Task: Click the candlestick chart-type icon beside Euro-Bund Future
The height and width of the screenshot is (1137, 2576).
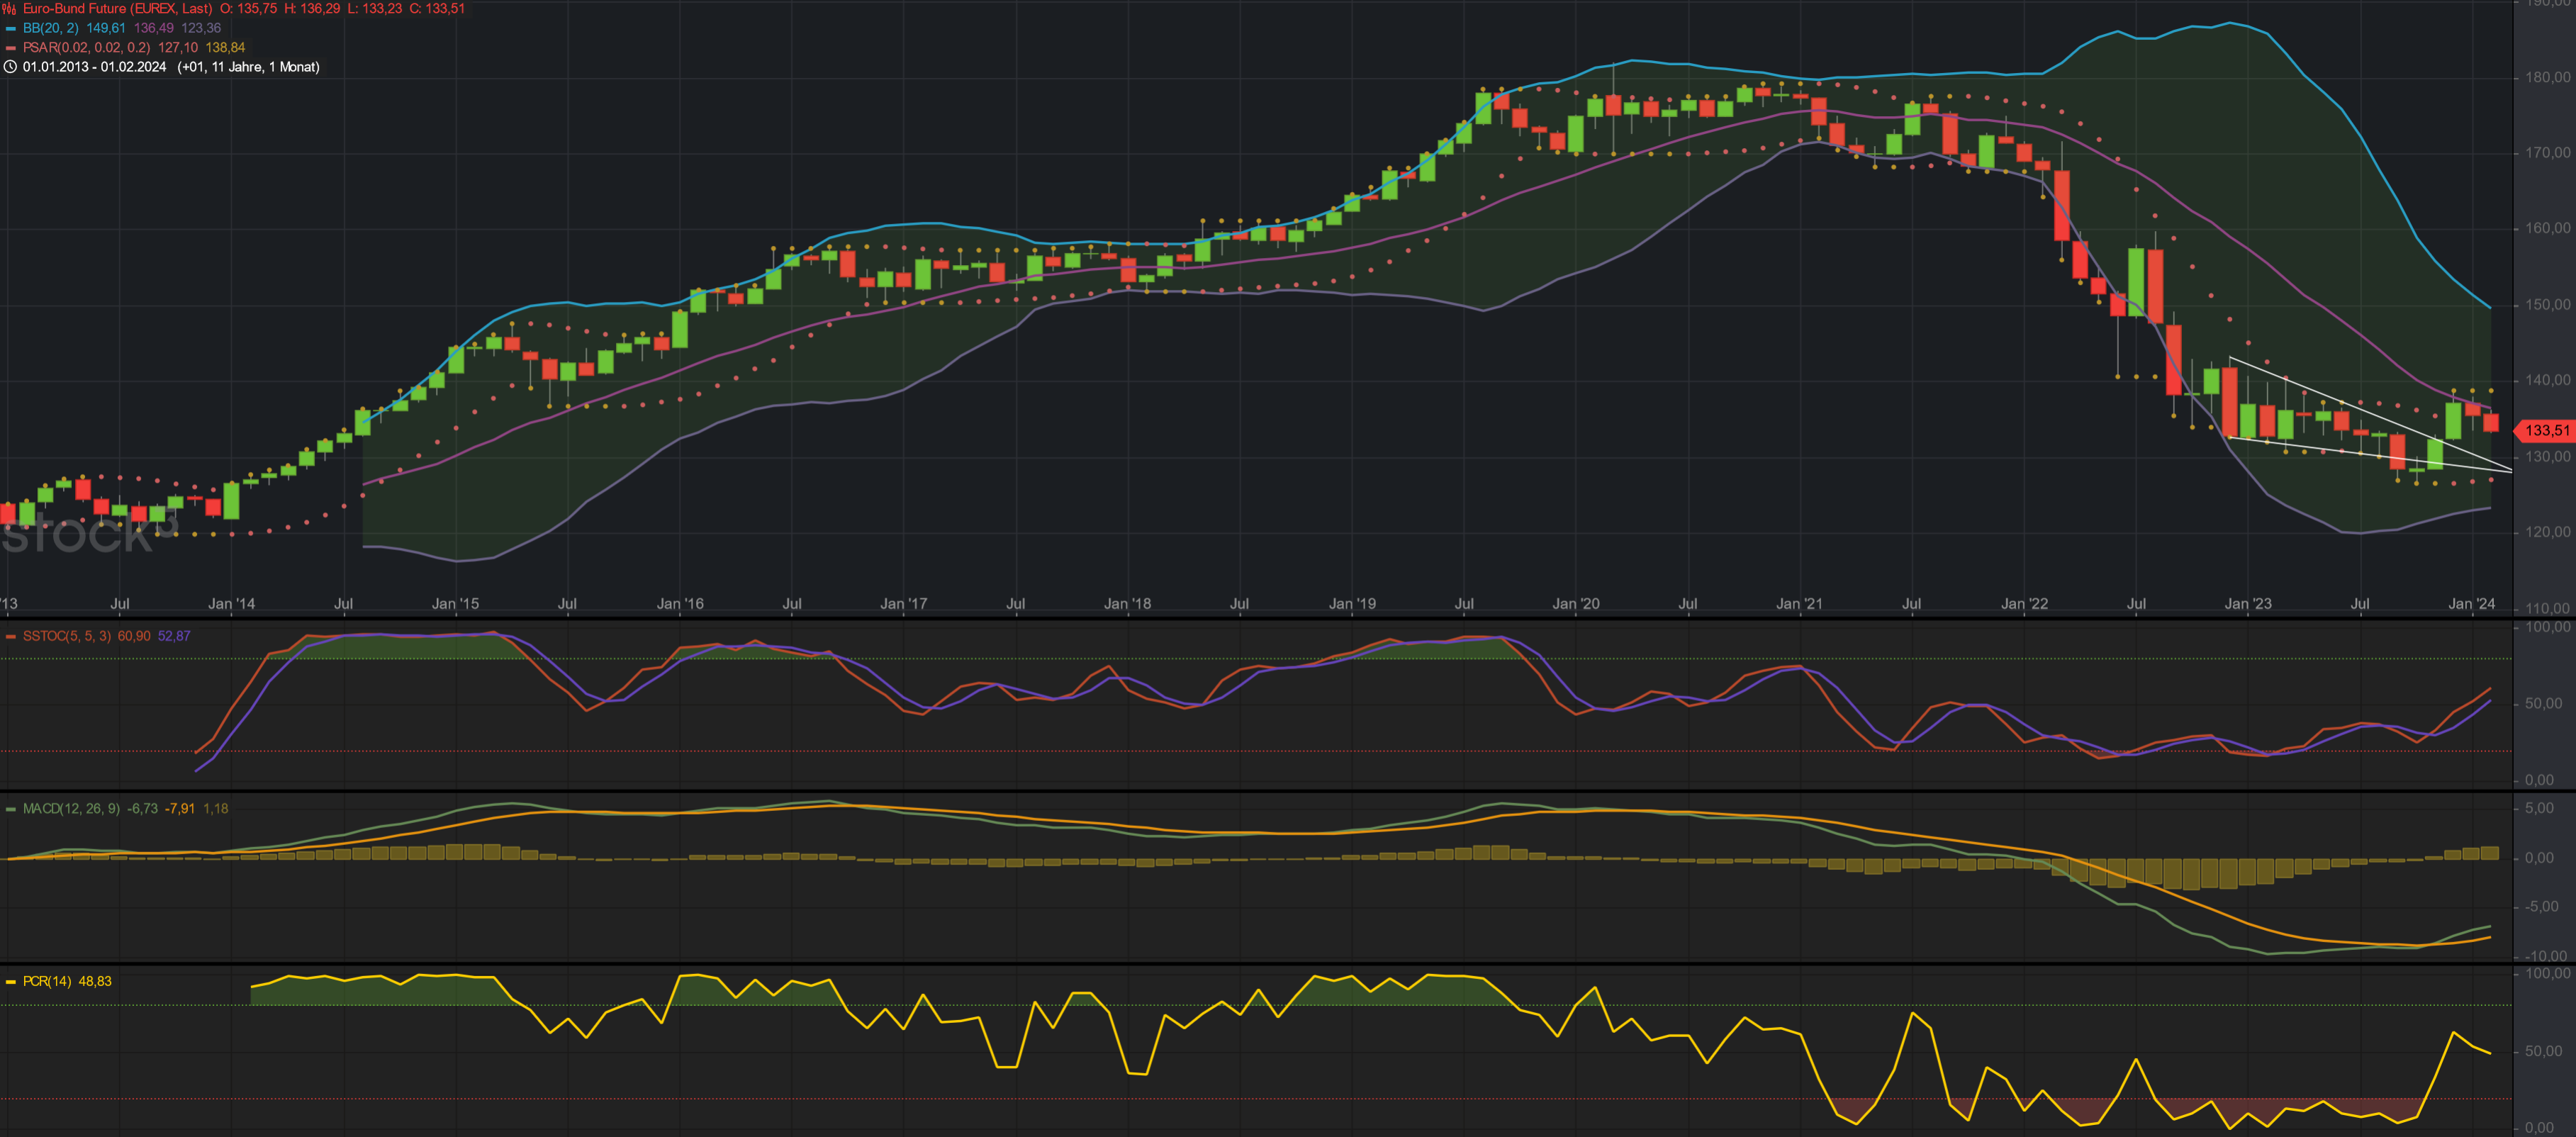Action: pyautogui.click(x=10, y=8)
